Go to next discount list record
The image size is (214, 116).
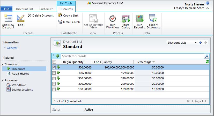coord(205,43)
